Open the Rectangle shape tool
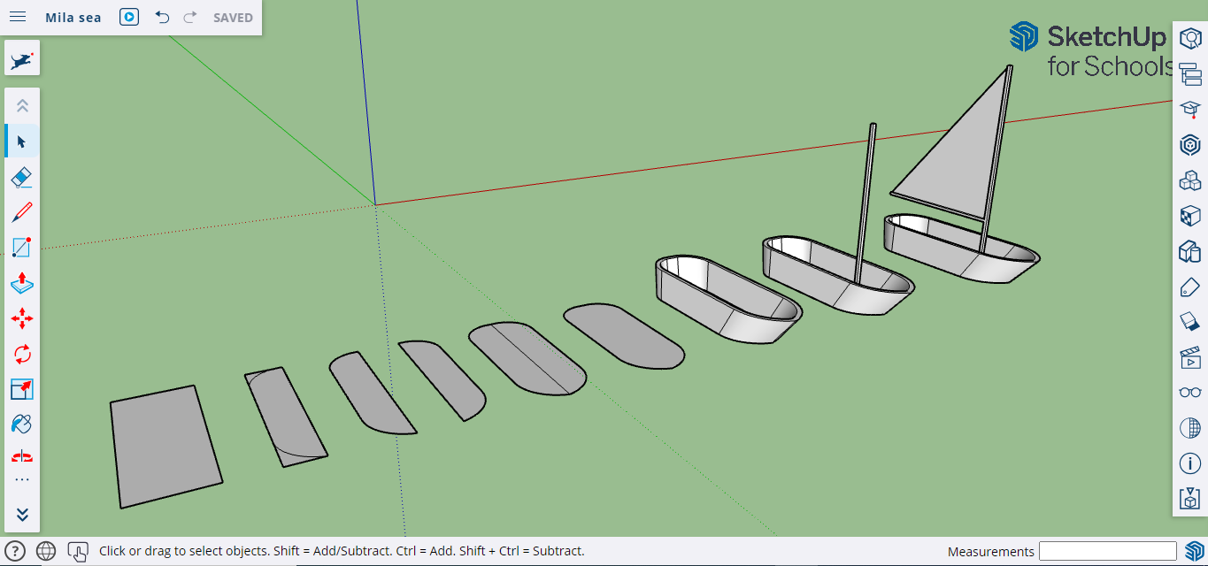 point(22,248)
